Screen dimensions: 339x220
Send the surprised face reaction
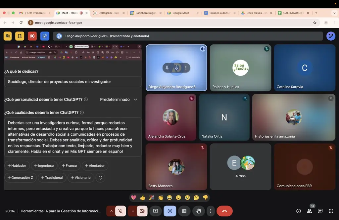coord(178,198)
